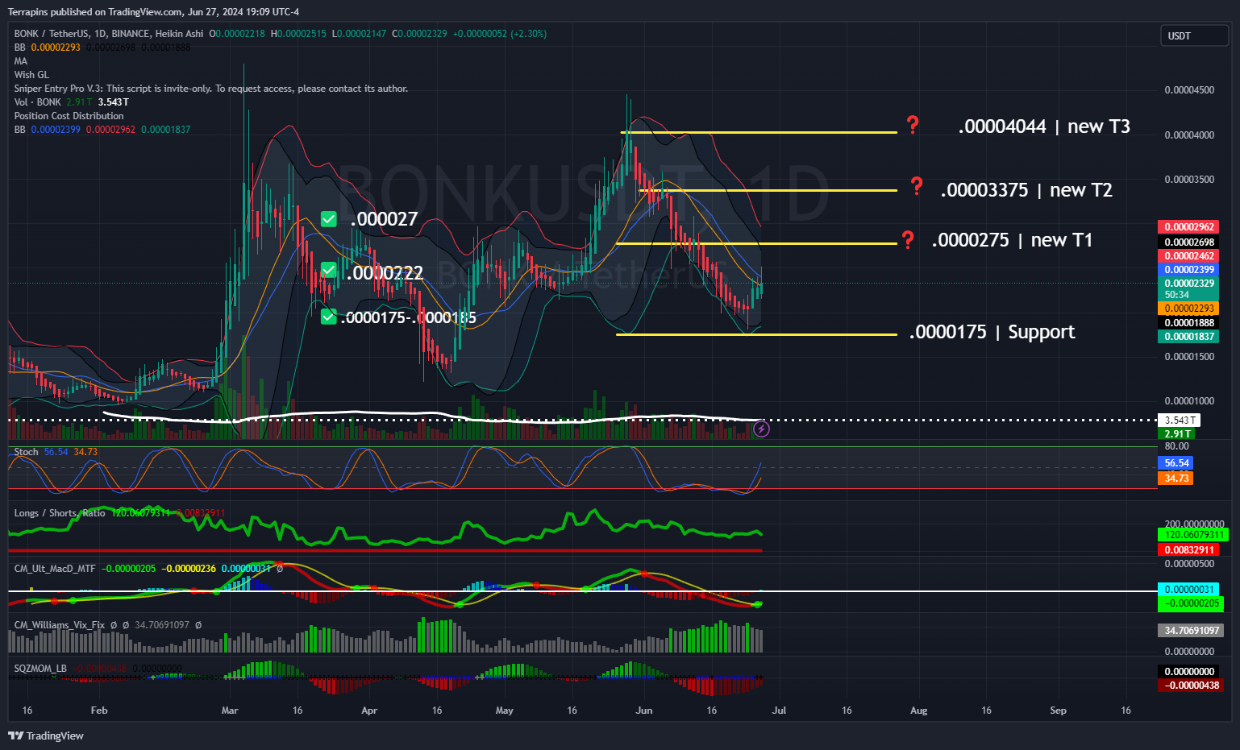Click the green check mark next to .000027
The width and height of the screenshot is (1240, 750).
[329, 219]
